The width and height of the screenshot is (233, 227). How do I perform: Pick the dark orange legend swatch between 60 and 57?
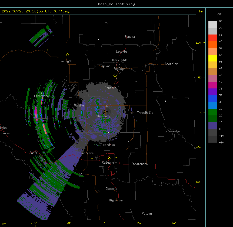212,44
